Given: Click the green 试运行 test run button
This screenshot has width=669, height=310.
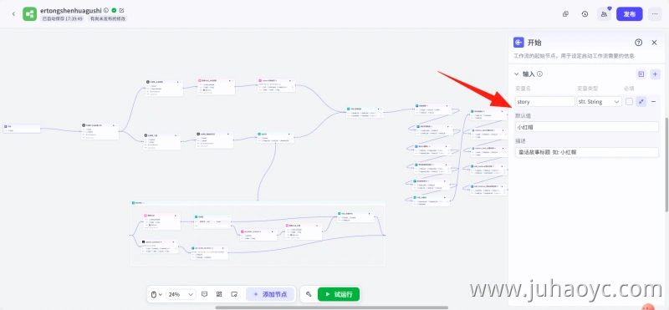Looking at the screenshot, I should 339,294.
